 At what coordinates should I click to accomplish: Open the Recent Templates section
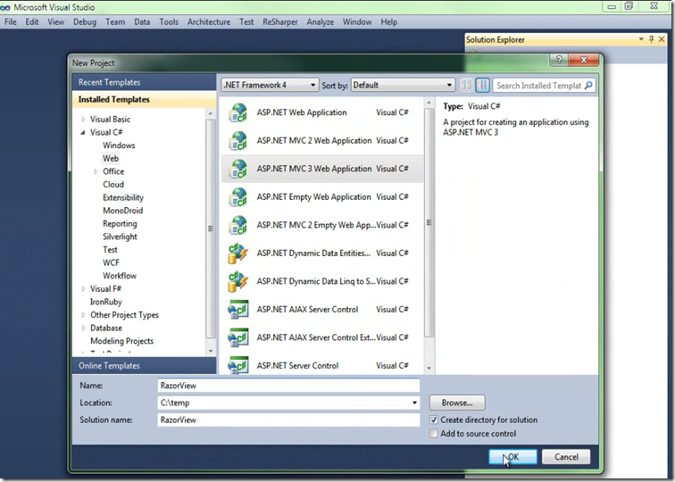coord(144,82)
